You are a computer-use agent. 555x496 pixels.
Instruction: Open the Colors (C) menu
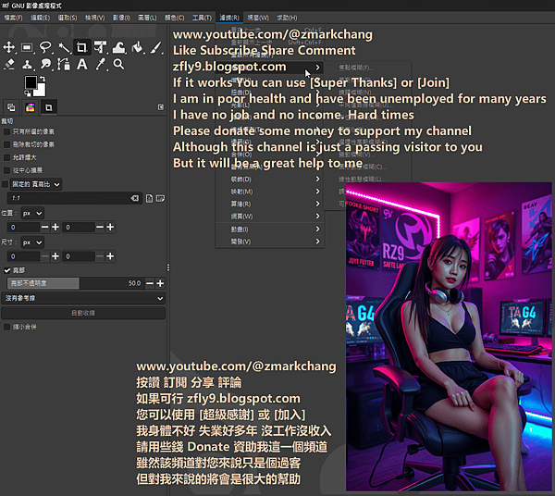tap(174, 18)
